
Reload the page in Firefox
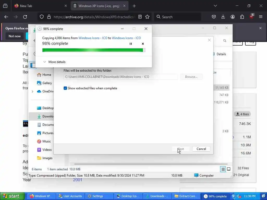[x=25, y=17]
